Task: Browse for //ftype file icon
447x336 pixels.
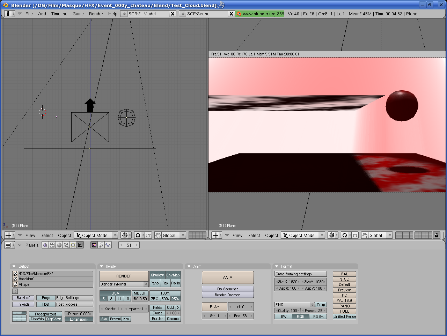Action: tap(15, 284)
